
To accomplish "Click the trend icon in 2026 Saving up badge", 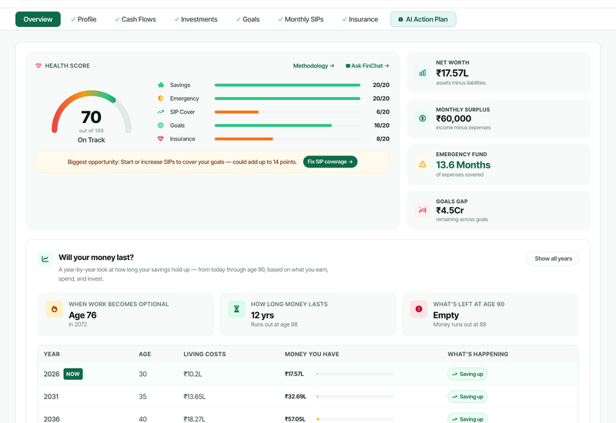I will pos(454,375).
